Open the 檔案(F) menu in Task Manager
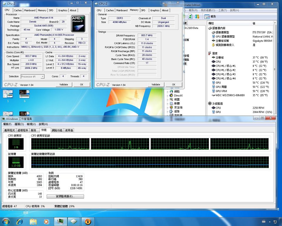The image size is (282, 226). click(7, 124)
